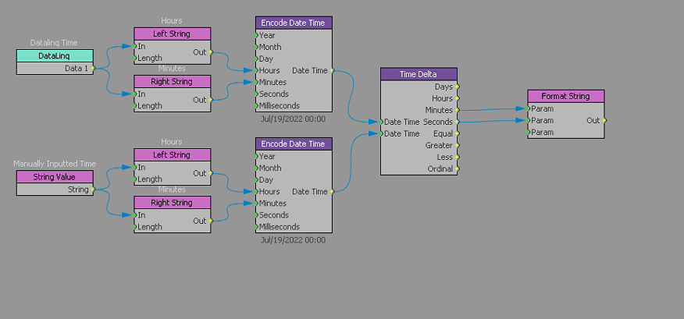The width and height of the screenshot is (684, 319).
Task: Click Day port on DataLinq chain's Encode Date Time
Action: [x=256, y=58]
